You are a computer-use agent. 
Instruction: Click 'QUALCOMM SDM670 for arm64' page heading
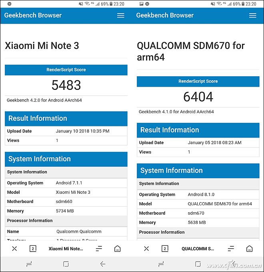coord(191,51)
